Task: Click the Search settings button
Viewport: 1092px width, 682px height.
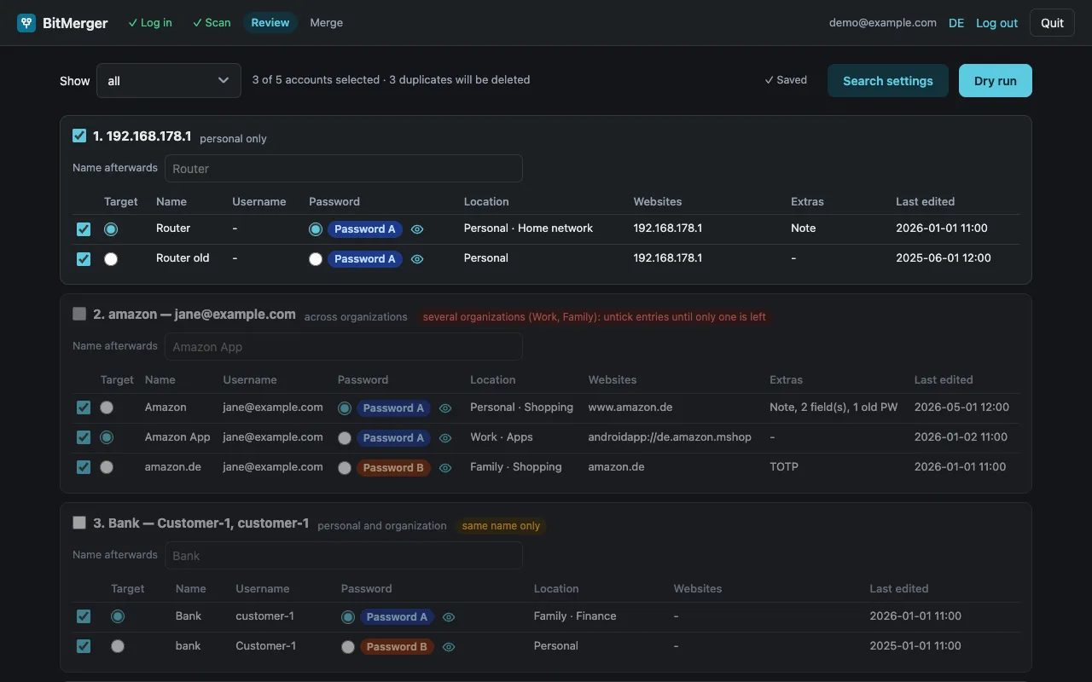Action: (888, 80)
